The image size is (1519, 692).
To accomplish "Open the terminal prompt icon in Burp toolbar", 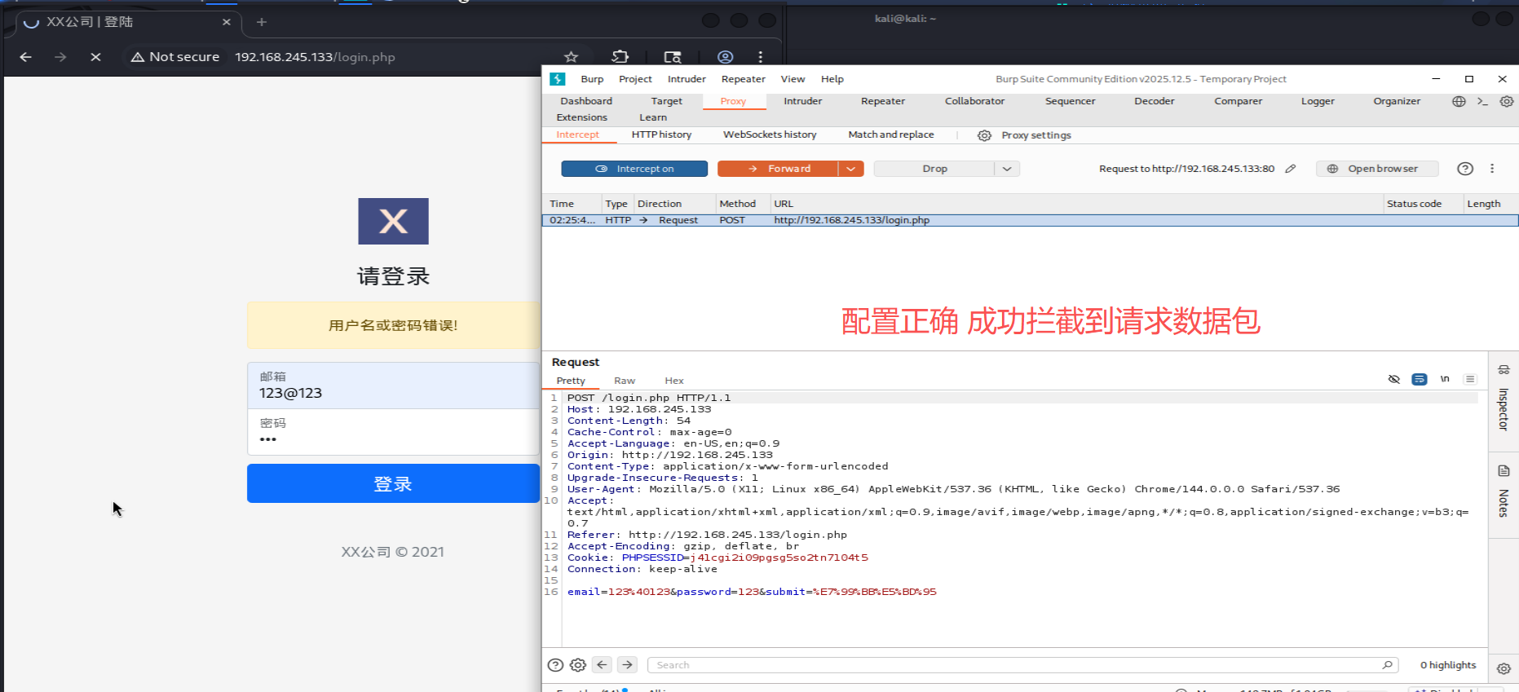I will 1482,102.
